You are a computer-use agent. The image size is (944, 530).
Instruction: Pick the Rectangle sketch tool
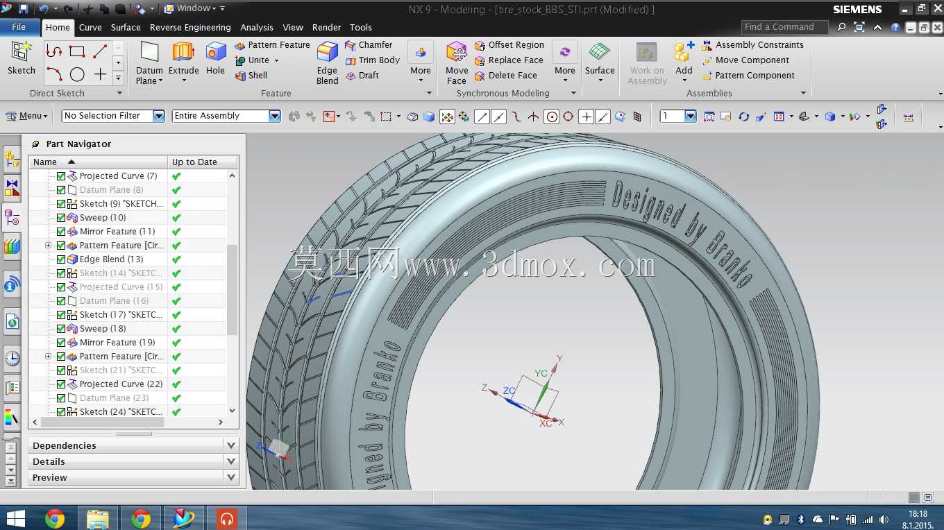(77, 51)
